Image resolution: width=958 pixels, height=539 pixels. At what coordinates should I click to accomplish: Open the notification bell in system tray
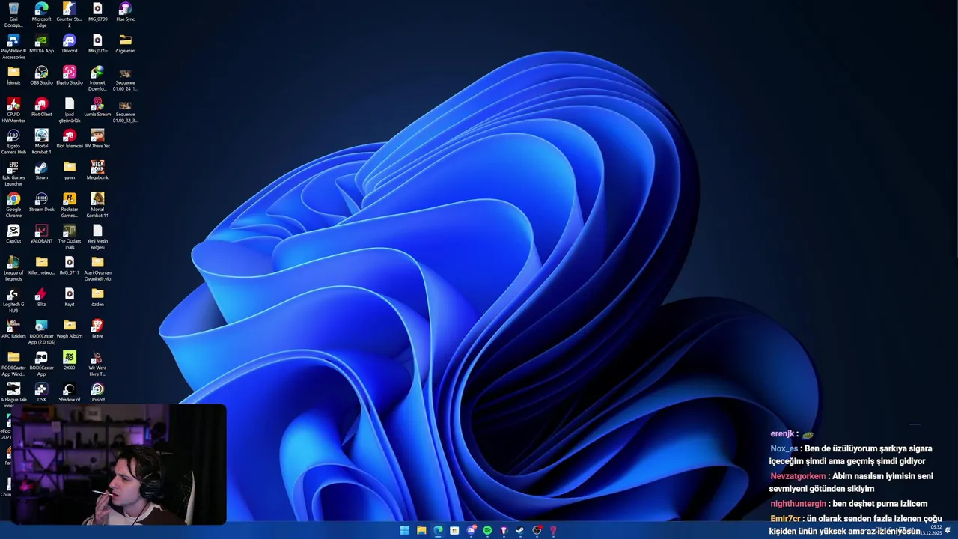pyautogui.click(x=948, y=530)
